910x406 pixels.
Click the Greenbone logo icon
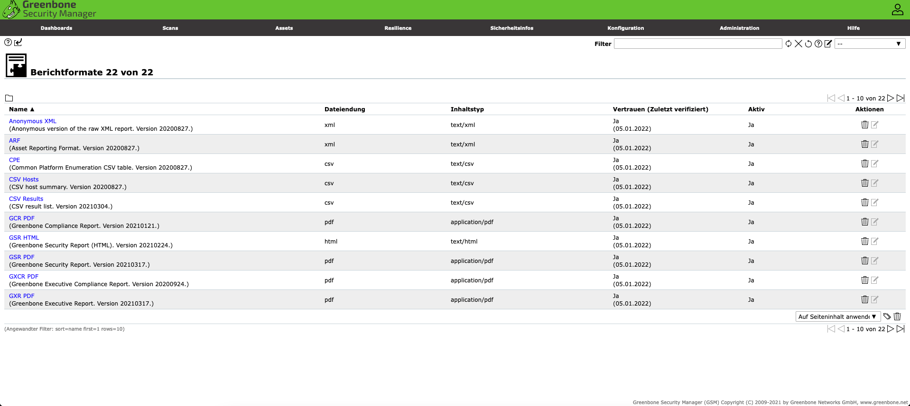point(11,9)
